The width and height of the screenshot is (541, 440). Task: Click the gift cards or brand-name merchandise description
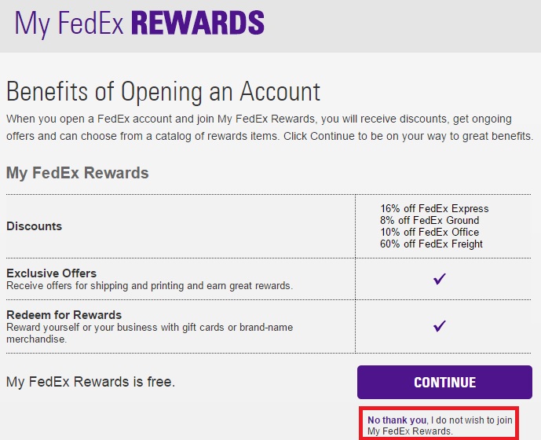tap(149, 333)
